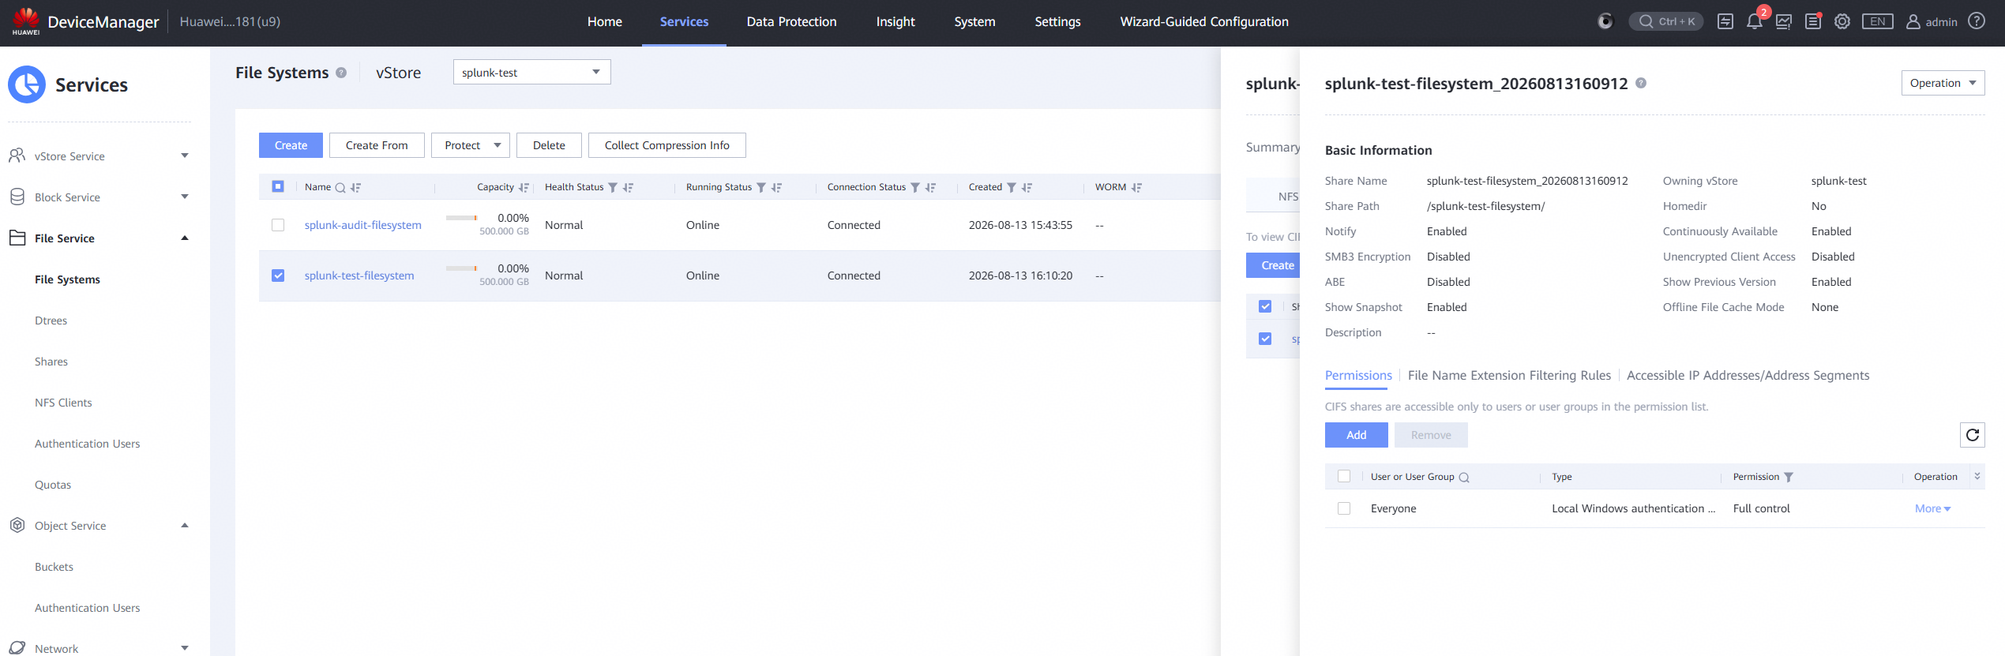Open the vStore splunk-test dropdown
Screen dimensions: 2005x656
(531, 73)
